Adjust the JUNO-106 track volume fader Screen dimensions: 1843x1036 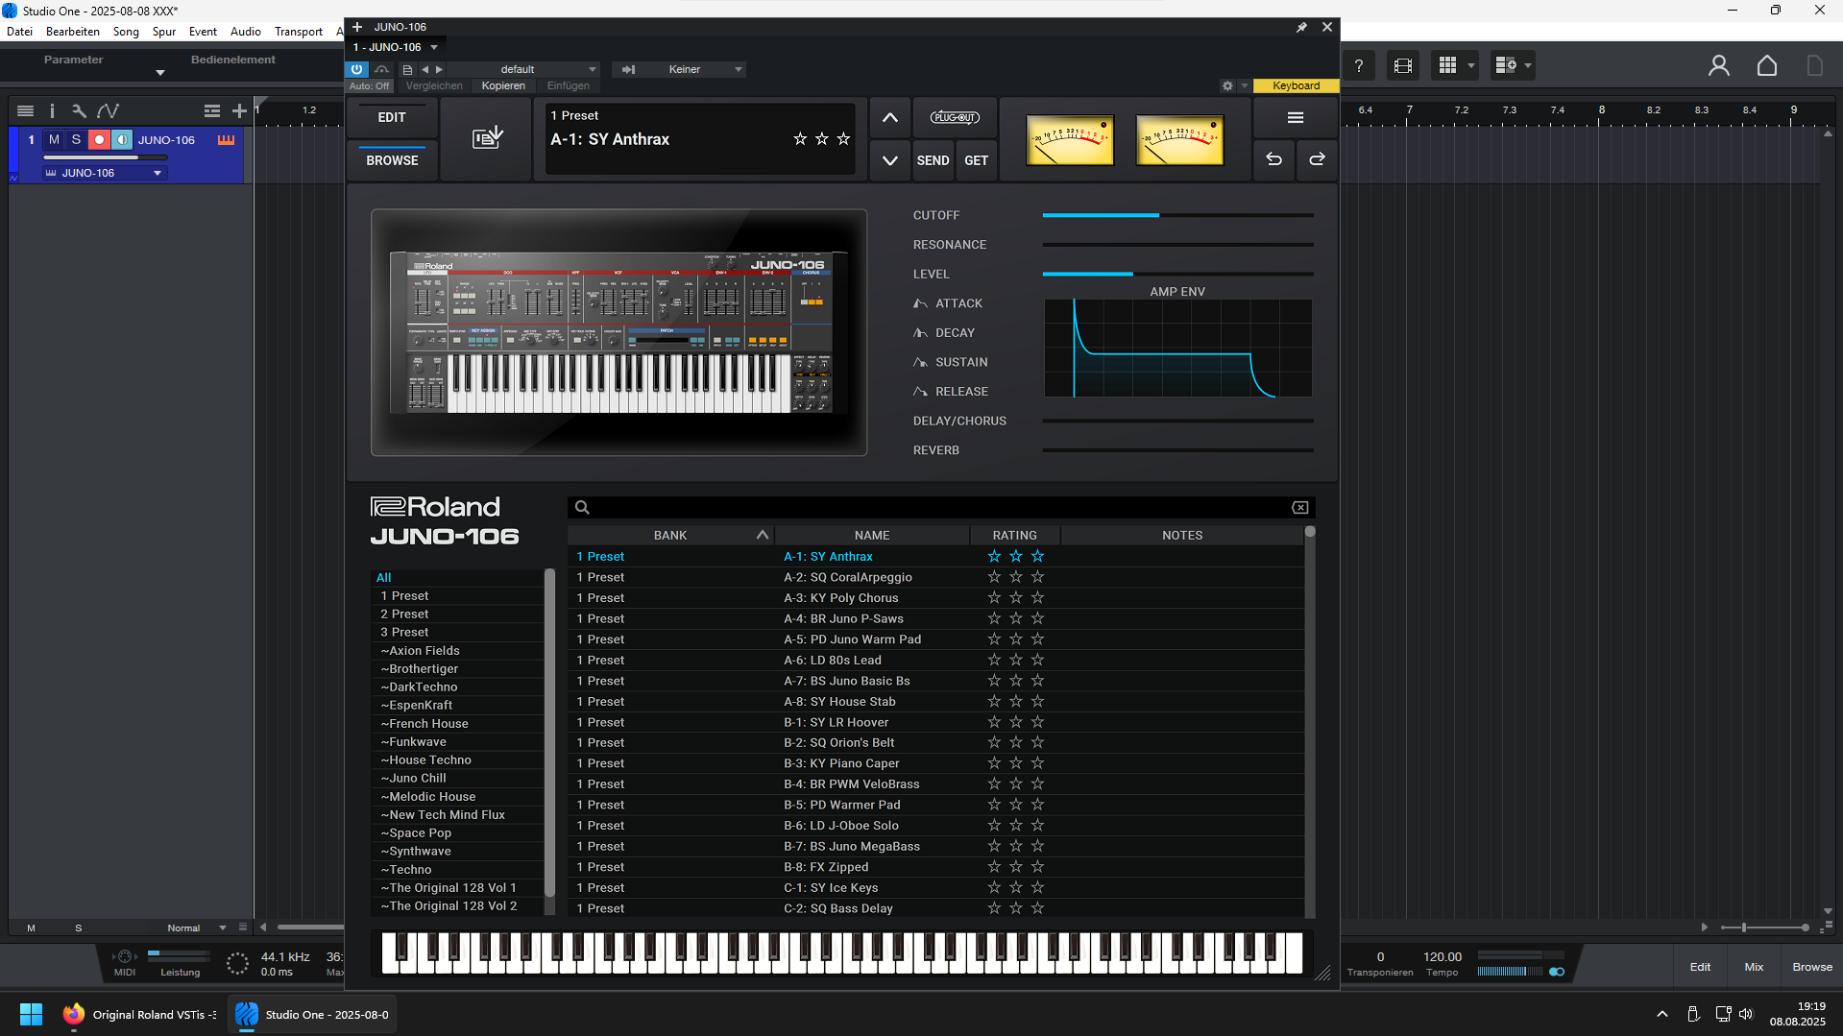point(106,157)
